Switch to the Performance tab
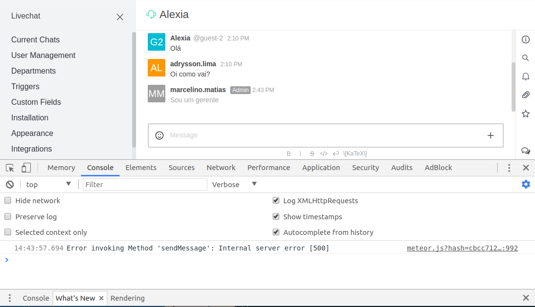The height and width of the screenshot is (307, 535). click(x=269, y=168)
